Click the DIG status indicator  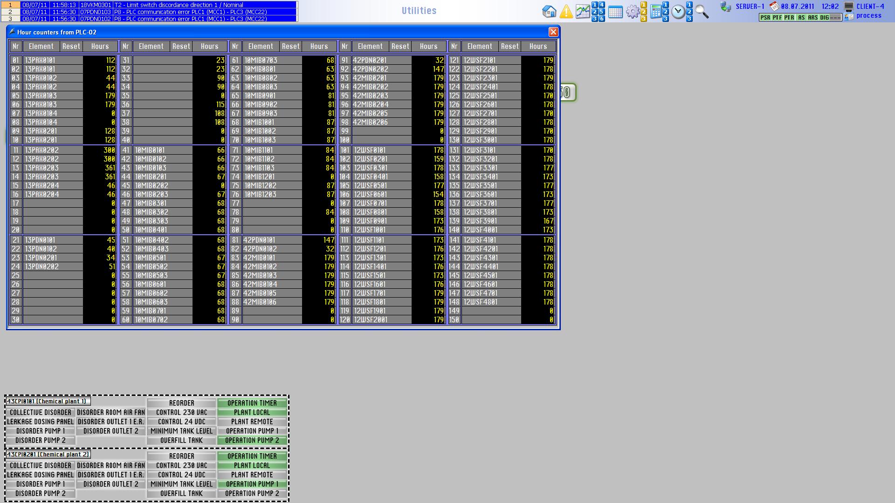click(824, 17)
